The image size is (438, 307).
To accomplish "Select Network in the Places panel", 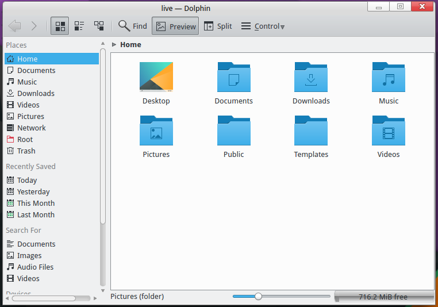I will (x=31, y=128).
